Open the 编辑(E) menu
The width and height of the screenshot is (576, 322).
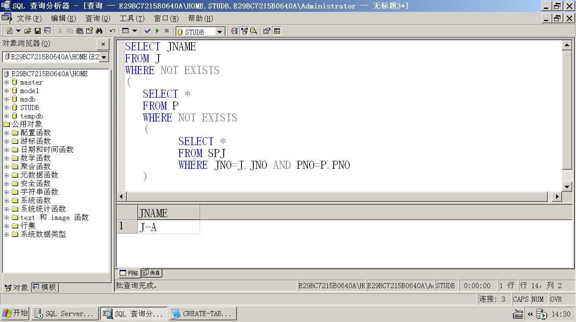point(63,19)
